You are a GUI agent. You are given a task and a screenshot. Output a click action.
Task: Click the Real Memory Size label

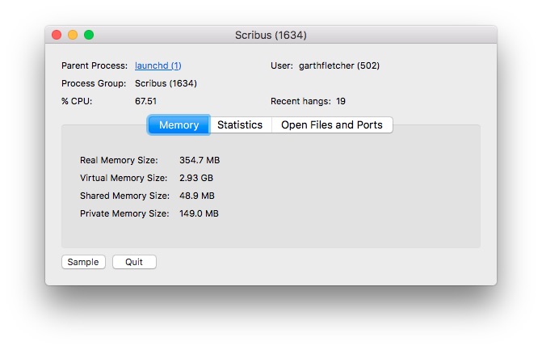119,160
